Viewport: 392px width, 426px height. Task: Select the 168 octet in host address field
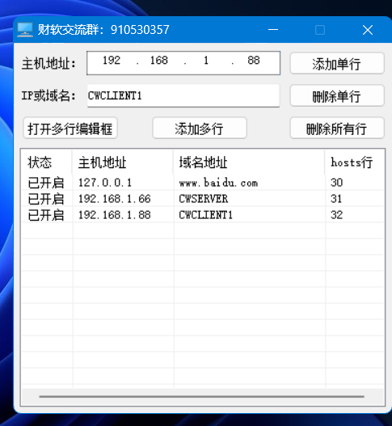click(x=159, y=61)
